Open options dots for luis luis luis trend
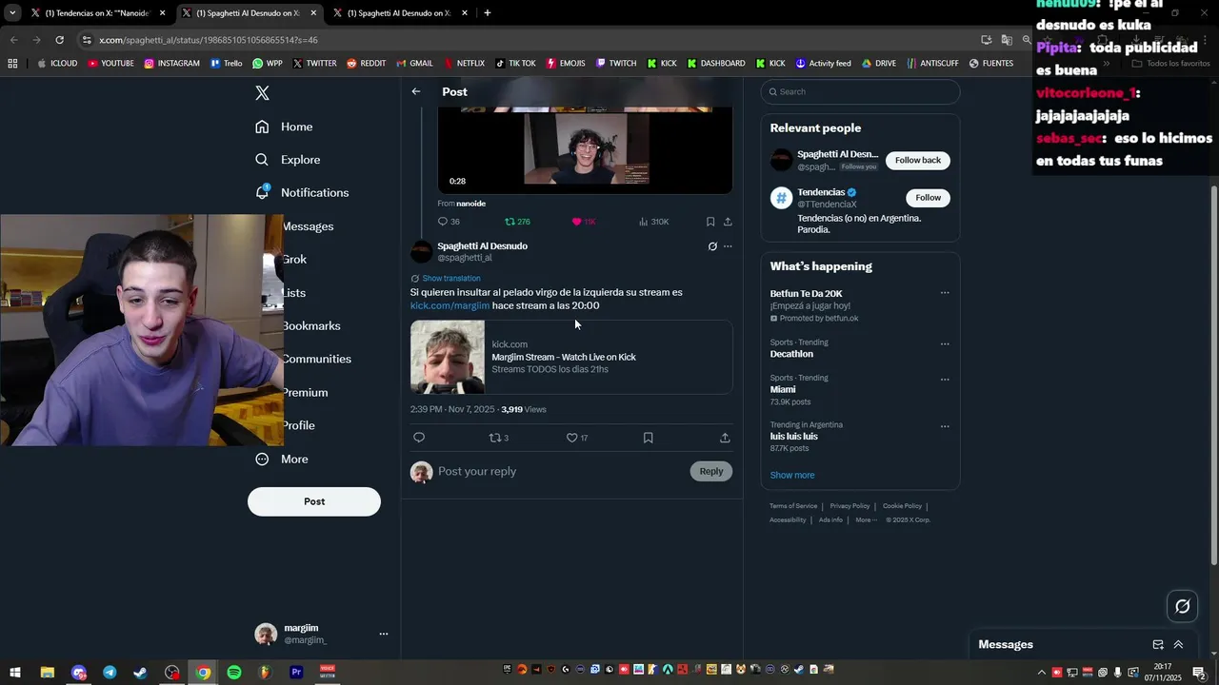Screen dimensions: 1219x685 [945, 426]
